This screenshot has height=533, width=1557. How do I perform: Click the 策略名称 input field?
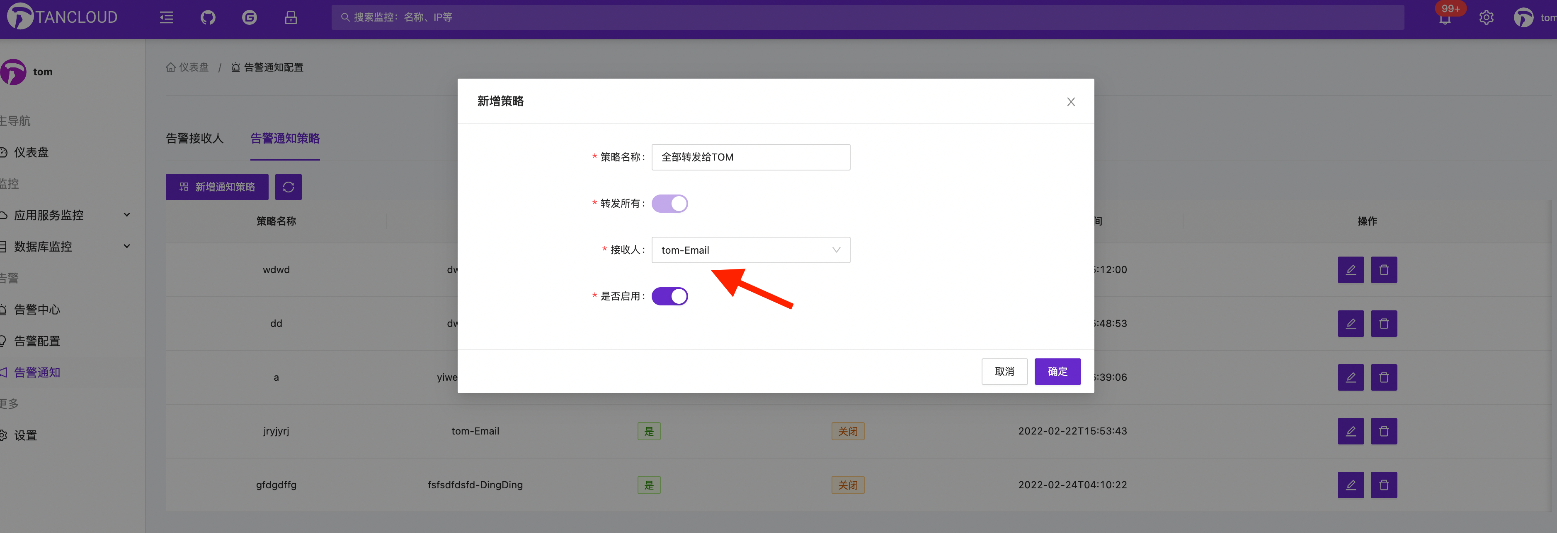pyautogui.click(x=750, y=157)
